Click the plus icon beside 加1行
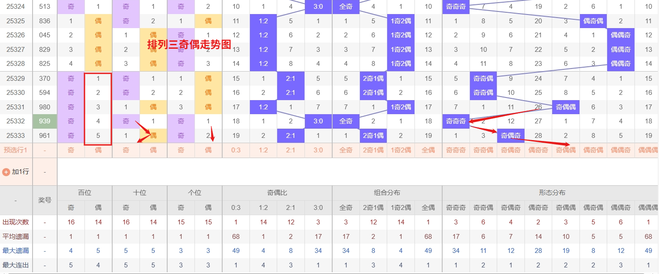This screenshot has width=660, height=274. pos(6,172)
